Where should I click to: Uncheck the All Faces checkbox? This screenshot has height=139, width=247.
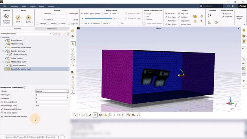pos(166,14)
